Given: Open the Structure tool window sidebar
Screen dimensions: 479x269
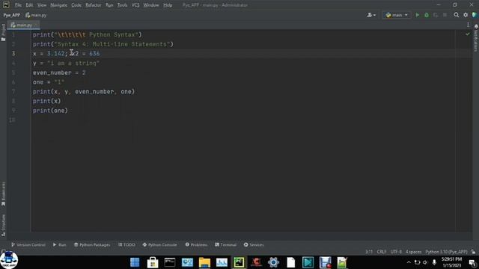Looking at the screenshot, I should tap(3, 225).
